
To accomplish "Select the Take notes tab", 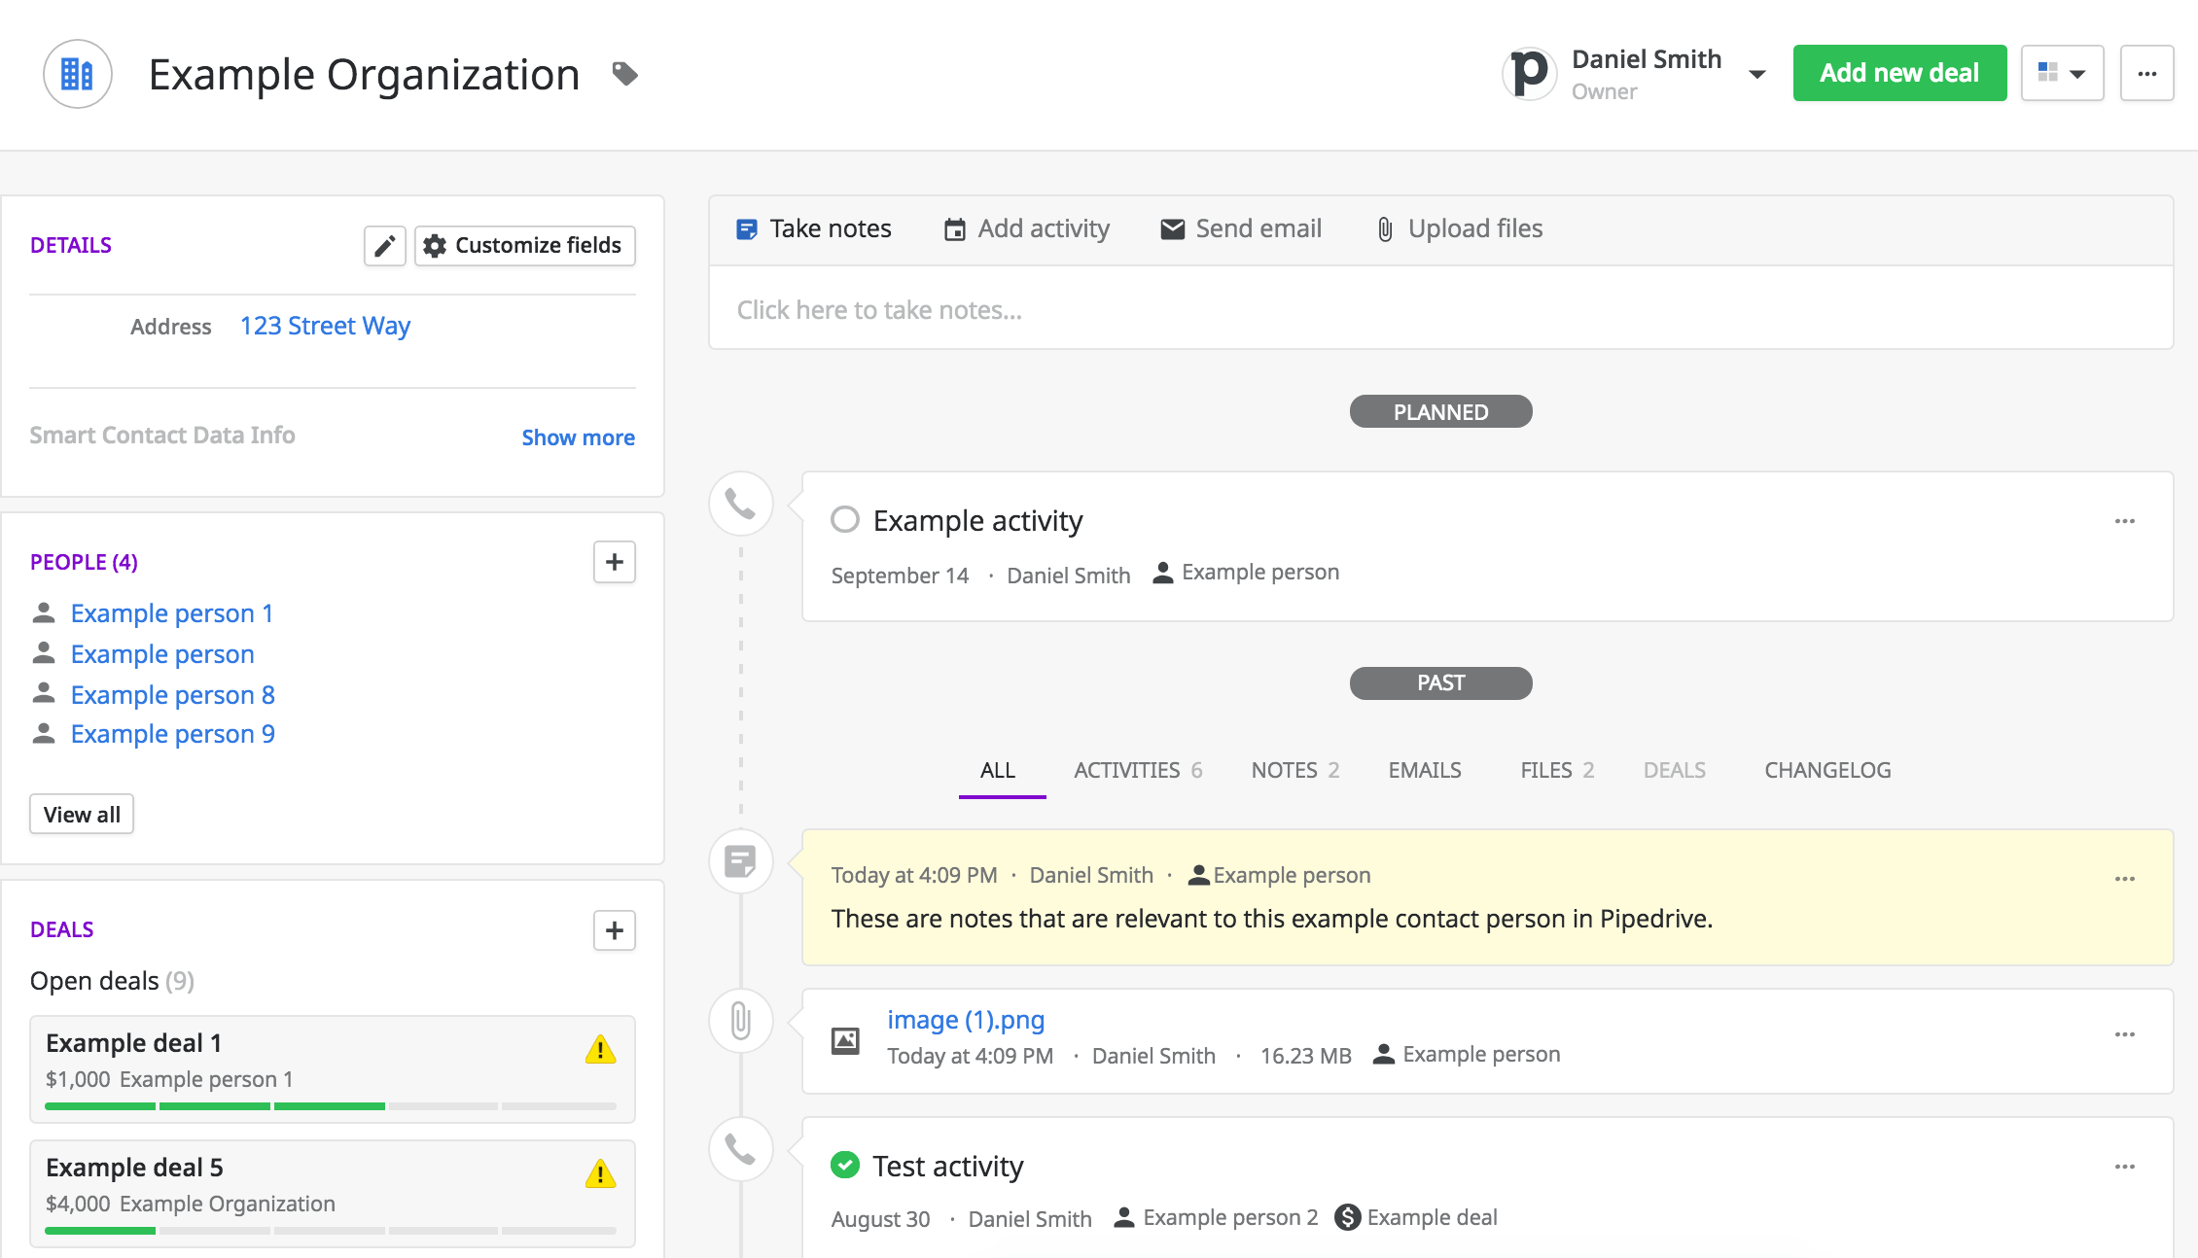I will (x=814, y=229).
